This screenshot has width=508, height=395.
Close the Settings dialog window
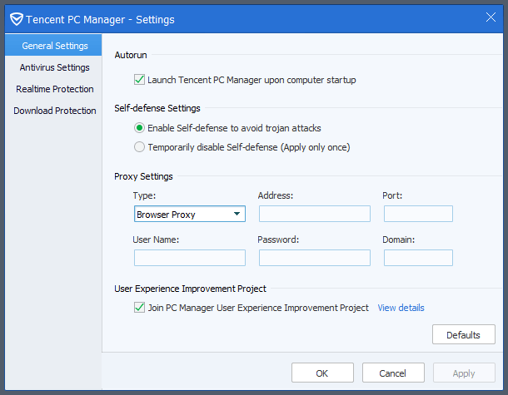(x=491, y=17)
